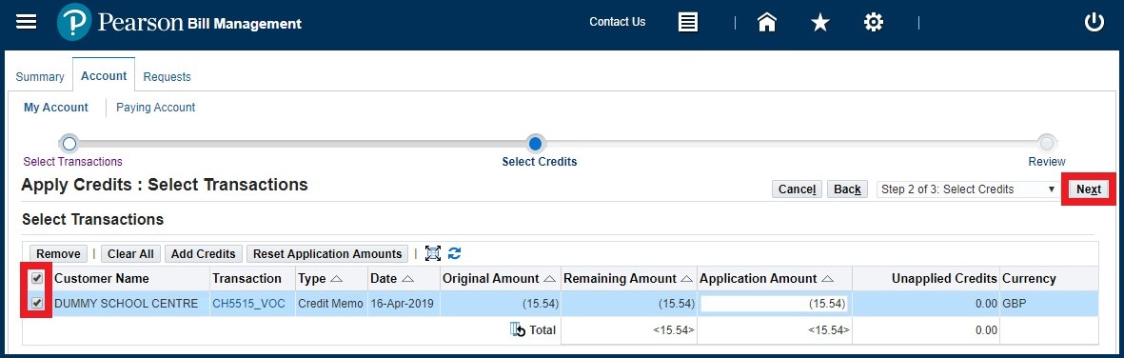Open the list icon beside Contact Us
Viewport: 1124px width, 358px height.
pyautogui.click(x=687, y=22)
